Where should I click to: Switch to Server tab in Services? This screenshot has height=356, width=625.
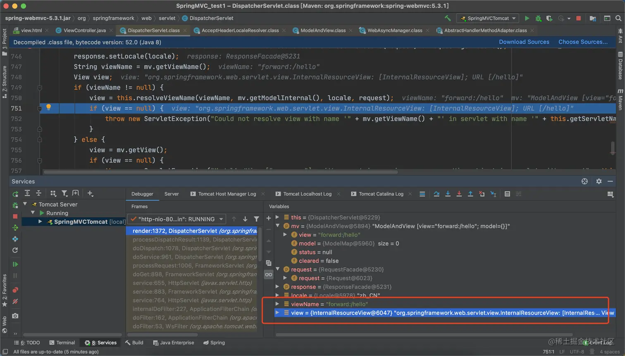point(172,194)
